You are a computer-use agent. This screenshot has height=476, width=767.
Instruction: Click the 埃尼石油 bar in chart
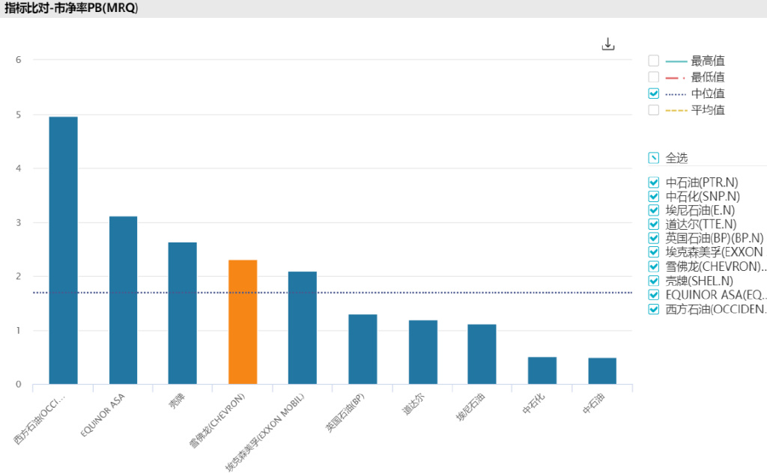tap(482, 354)
